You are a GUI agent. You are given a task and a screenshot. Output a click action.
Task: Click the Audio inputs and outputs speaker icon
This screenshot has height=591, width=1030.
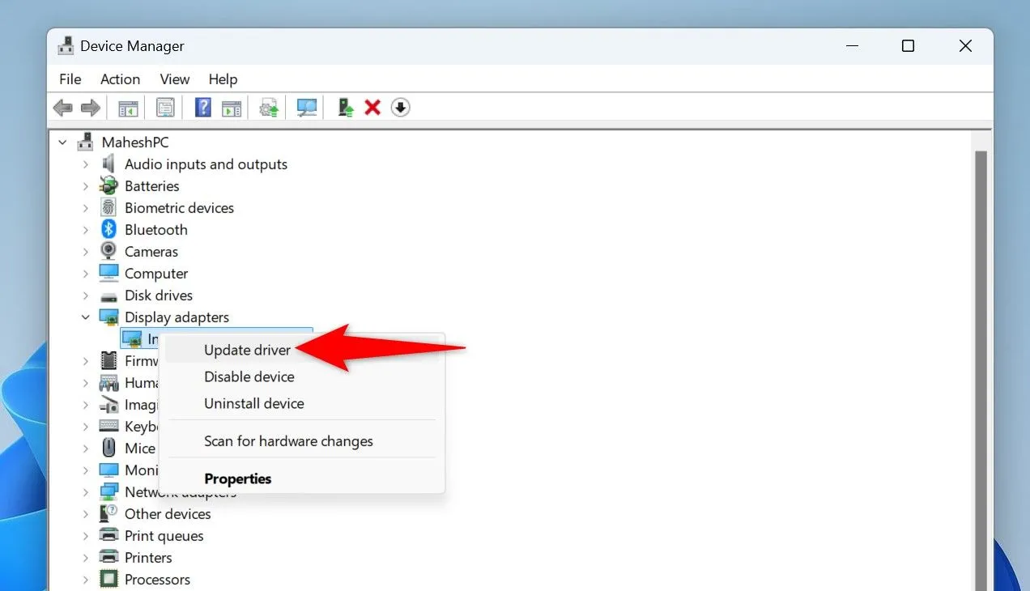pyautogui.click(x=109, y=164)
